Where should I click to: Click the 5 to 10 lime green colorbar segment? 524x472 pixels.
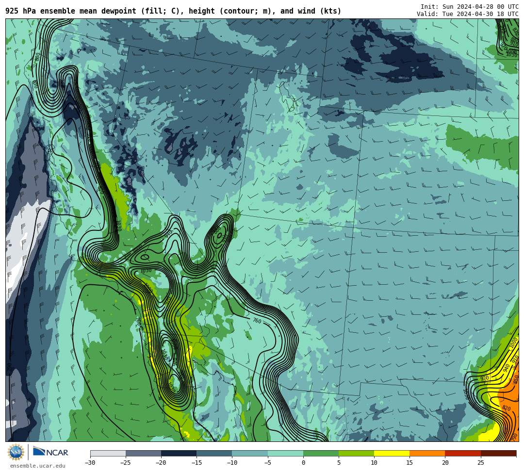356,453
